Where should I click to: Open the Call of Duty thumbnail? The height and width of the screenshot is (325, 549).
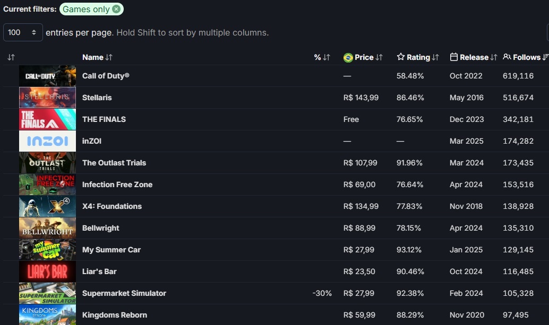click(47, 76)
